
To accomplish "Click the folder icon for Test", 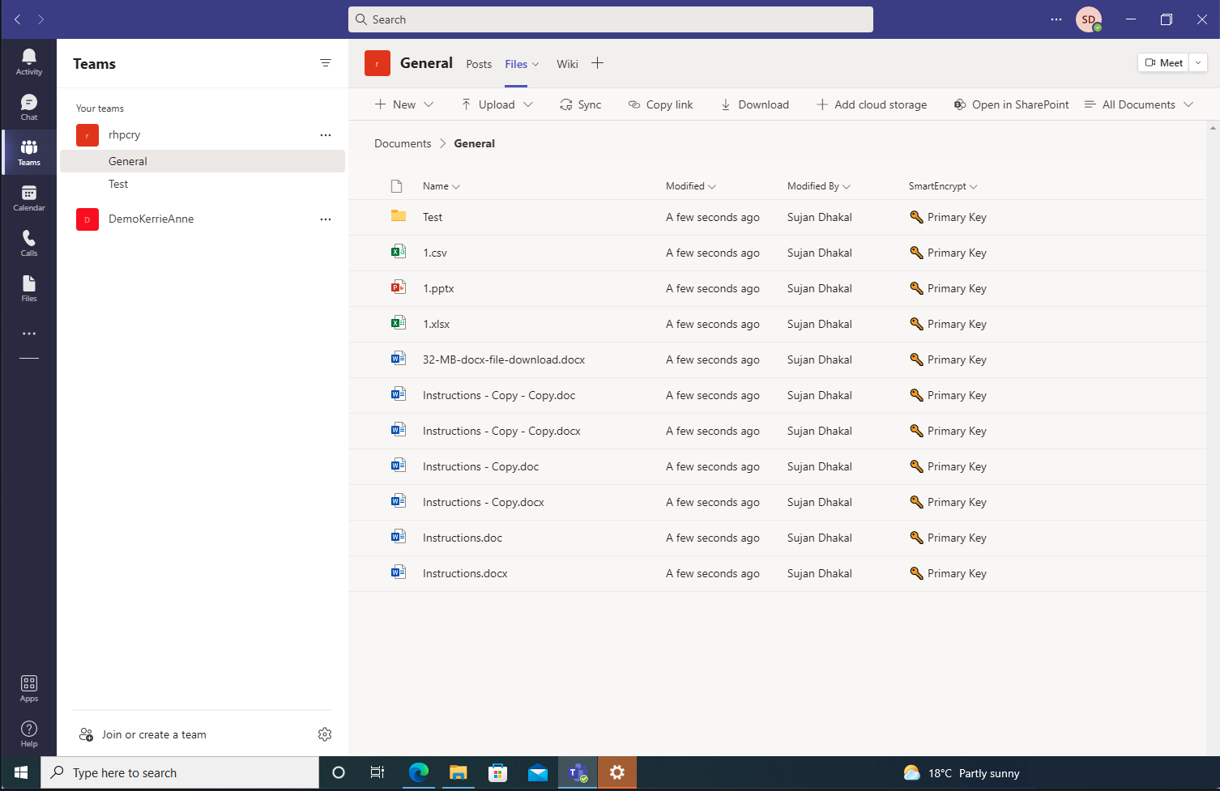I will [398, 216].
